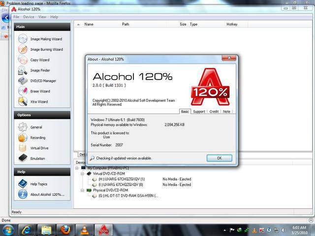Close the About - Alcohol 120% dialog

pyautogui.click(x=229, y=58)
